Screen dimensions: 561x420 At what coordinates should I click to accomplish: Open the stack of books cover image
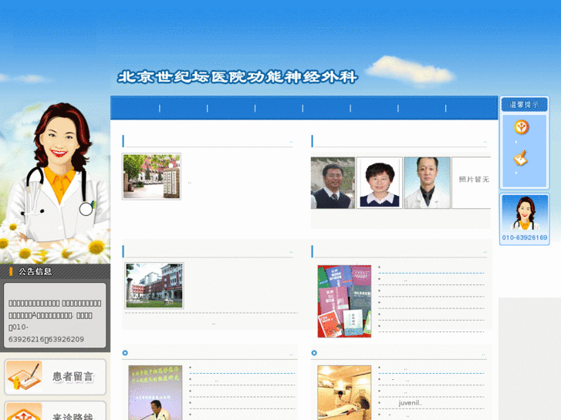tap(344, 301)
